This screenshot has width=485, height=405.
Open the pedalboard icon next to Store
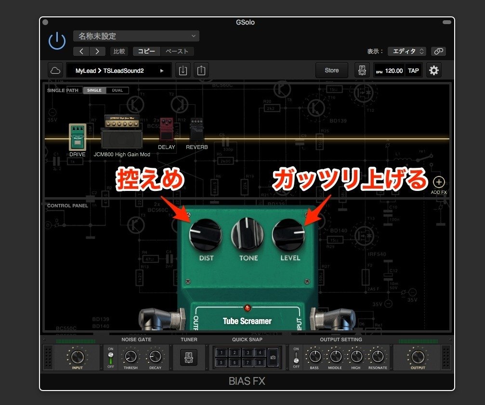pos(362,70)
